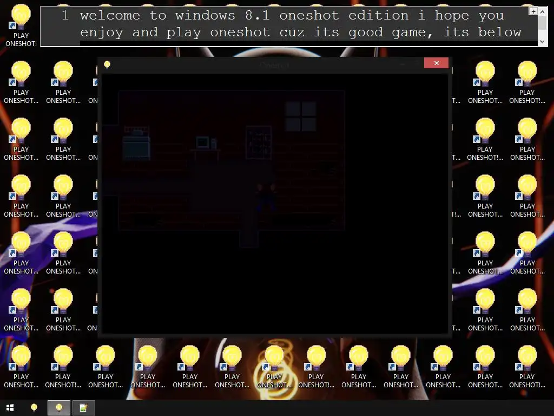
Task: Launch the pinned OneShot lightbulb on taskbar
Action: pos(34,408)
